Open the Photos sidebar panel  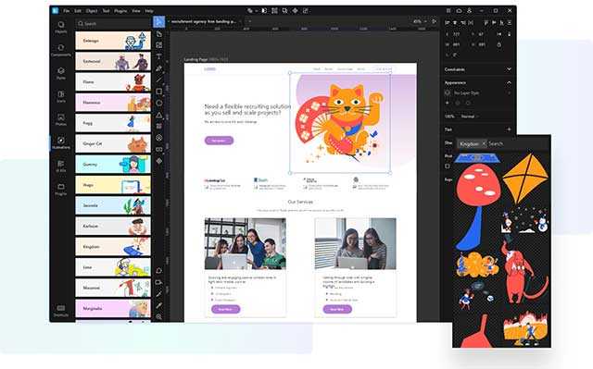(61, 119)
